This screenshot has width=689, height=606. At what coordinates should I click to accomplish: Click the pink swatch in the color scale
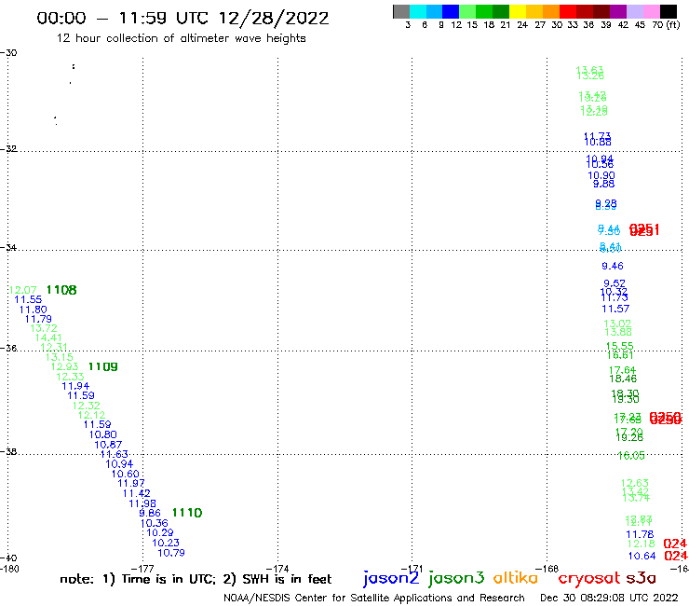point(651,11)
